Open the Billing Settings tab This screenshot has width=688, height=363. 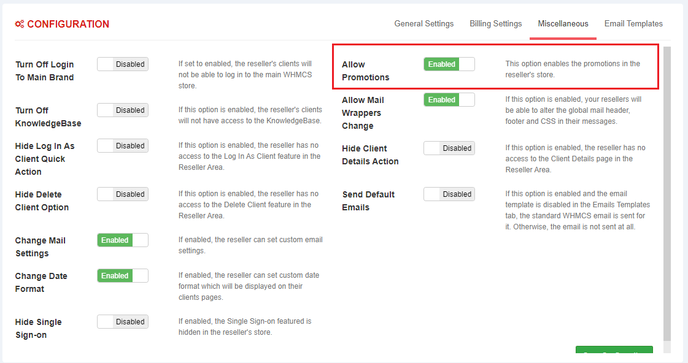click(x=496, y=24)
